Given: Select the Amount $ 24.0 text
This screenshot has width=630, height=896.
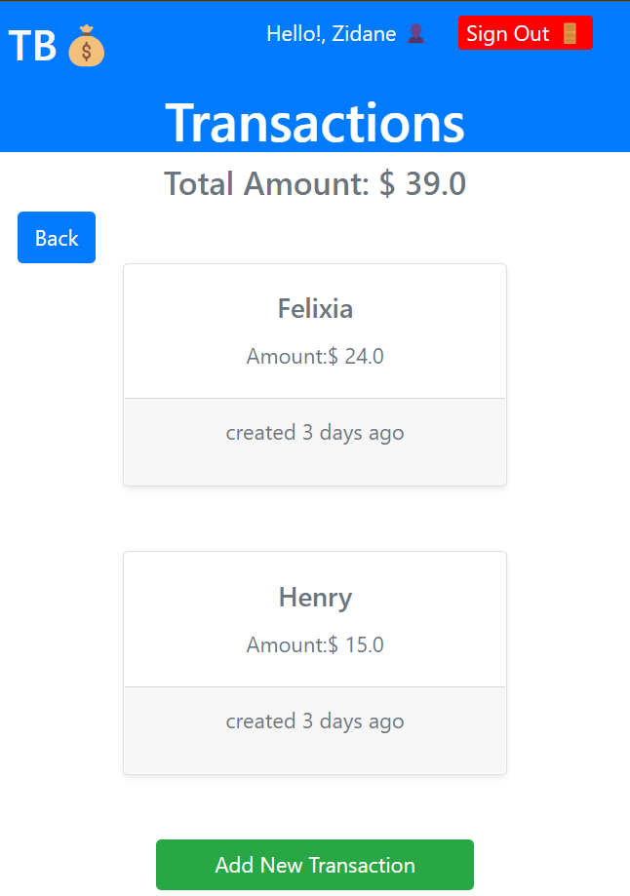Looking at the screenshot, I should tap(315, 357).
